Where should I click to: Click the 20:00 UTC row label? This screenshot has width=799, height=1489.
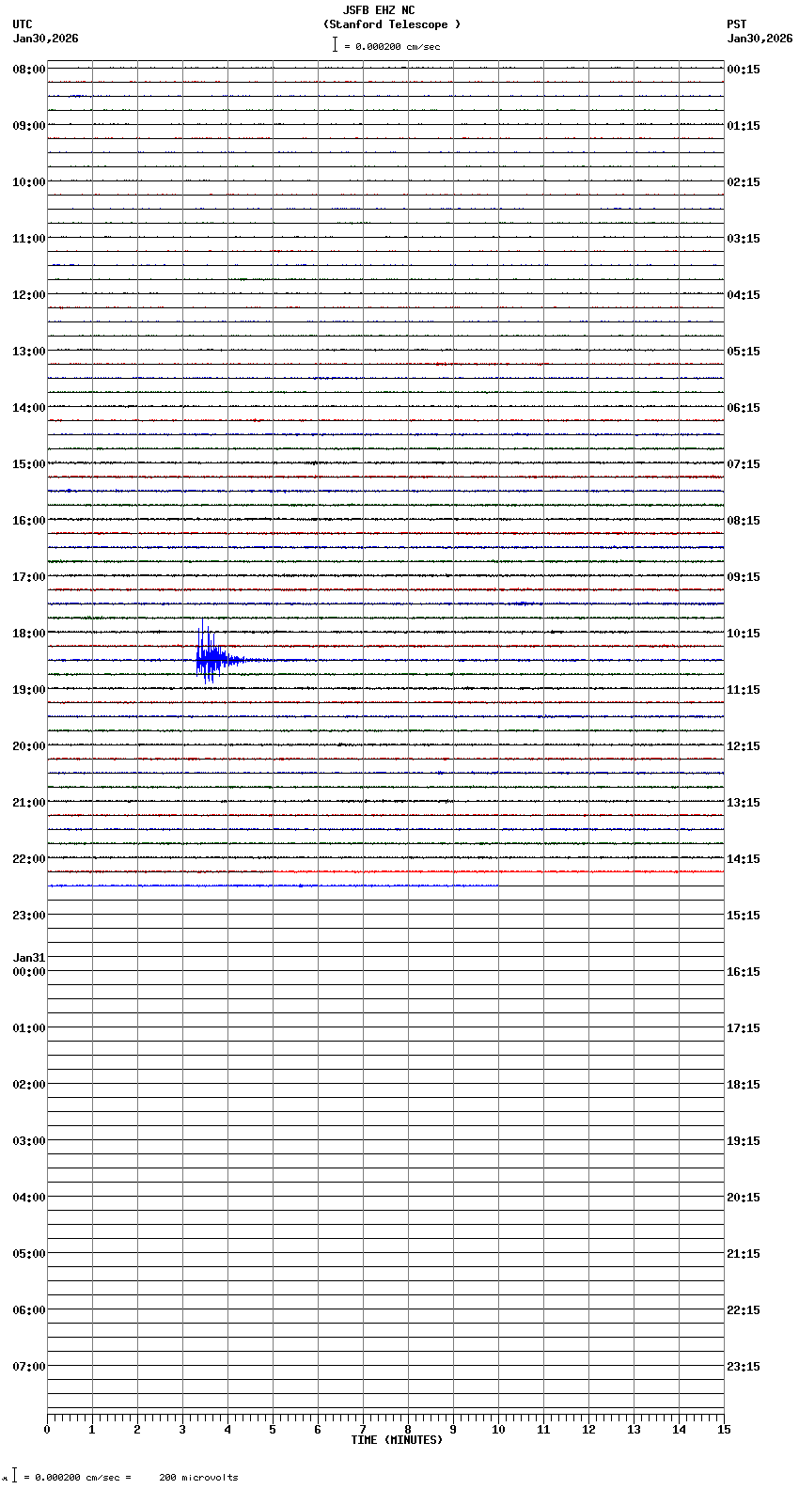(x=28, y=746)
